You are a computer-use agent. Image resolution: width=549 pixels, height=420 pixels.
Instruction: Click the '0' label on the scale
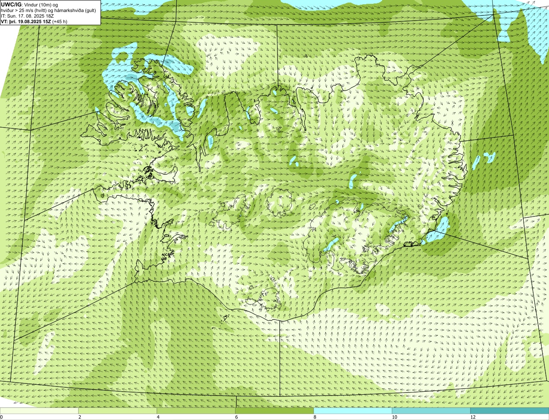click(1, 417)
